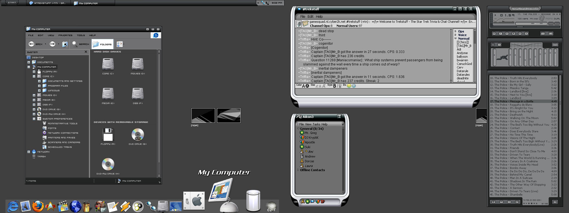569x213 pixels.
Task: Launch Firefox from the dock
Action: [x=38, y=206]
